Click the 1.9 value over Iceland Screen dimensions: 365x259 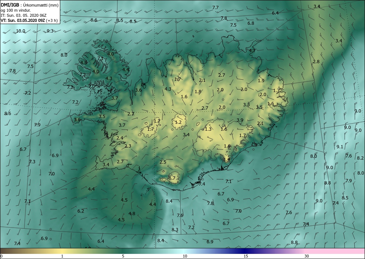tap(261, 81)
